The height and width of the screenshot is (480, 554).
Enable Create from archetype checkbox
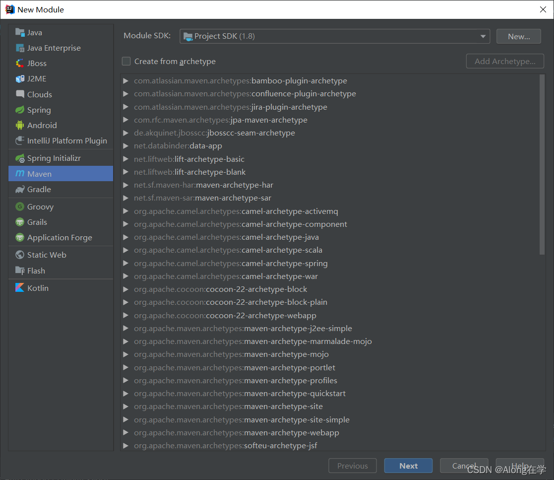click(x=126, y=61)
